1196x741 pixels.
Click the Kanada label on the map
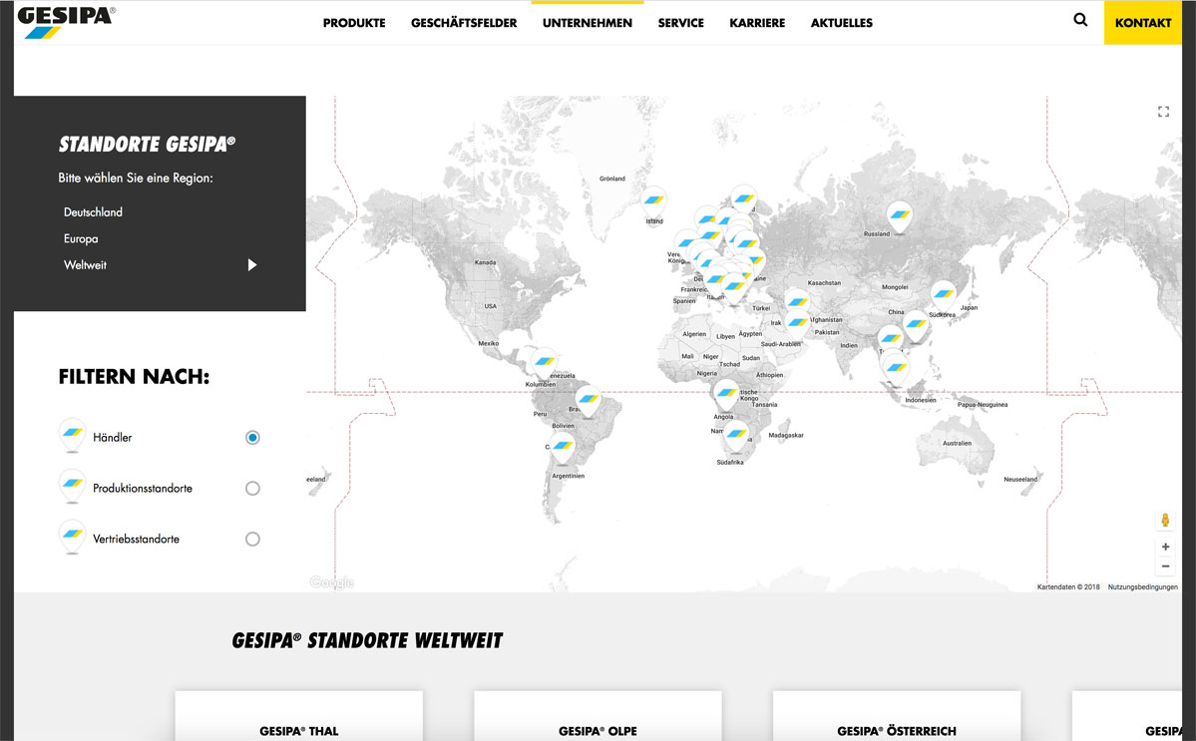pos(485,262)
